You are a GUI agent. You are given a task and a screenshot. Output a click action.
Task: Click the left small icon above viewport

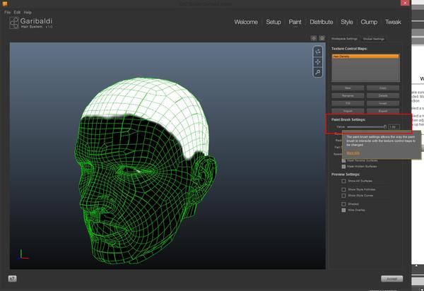tap(314, 38)
